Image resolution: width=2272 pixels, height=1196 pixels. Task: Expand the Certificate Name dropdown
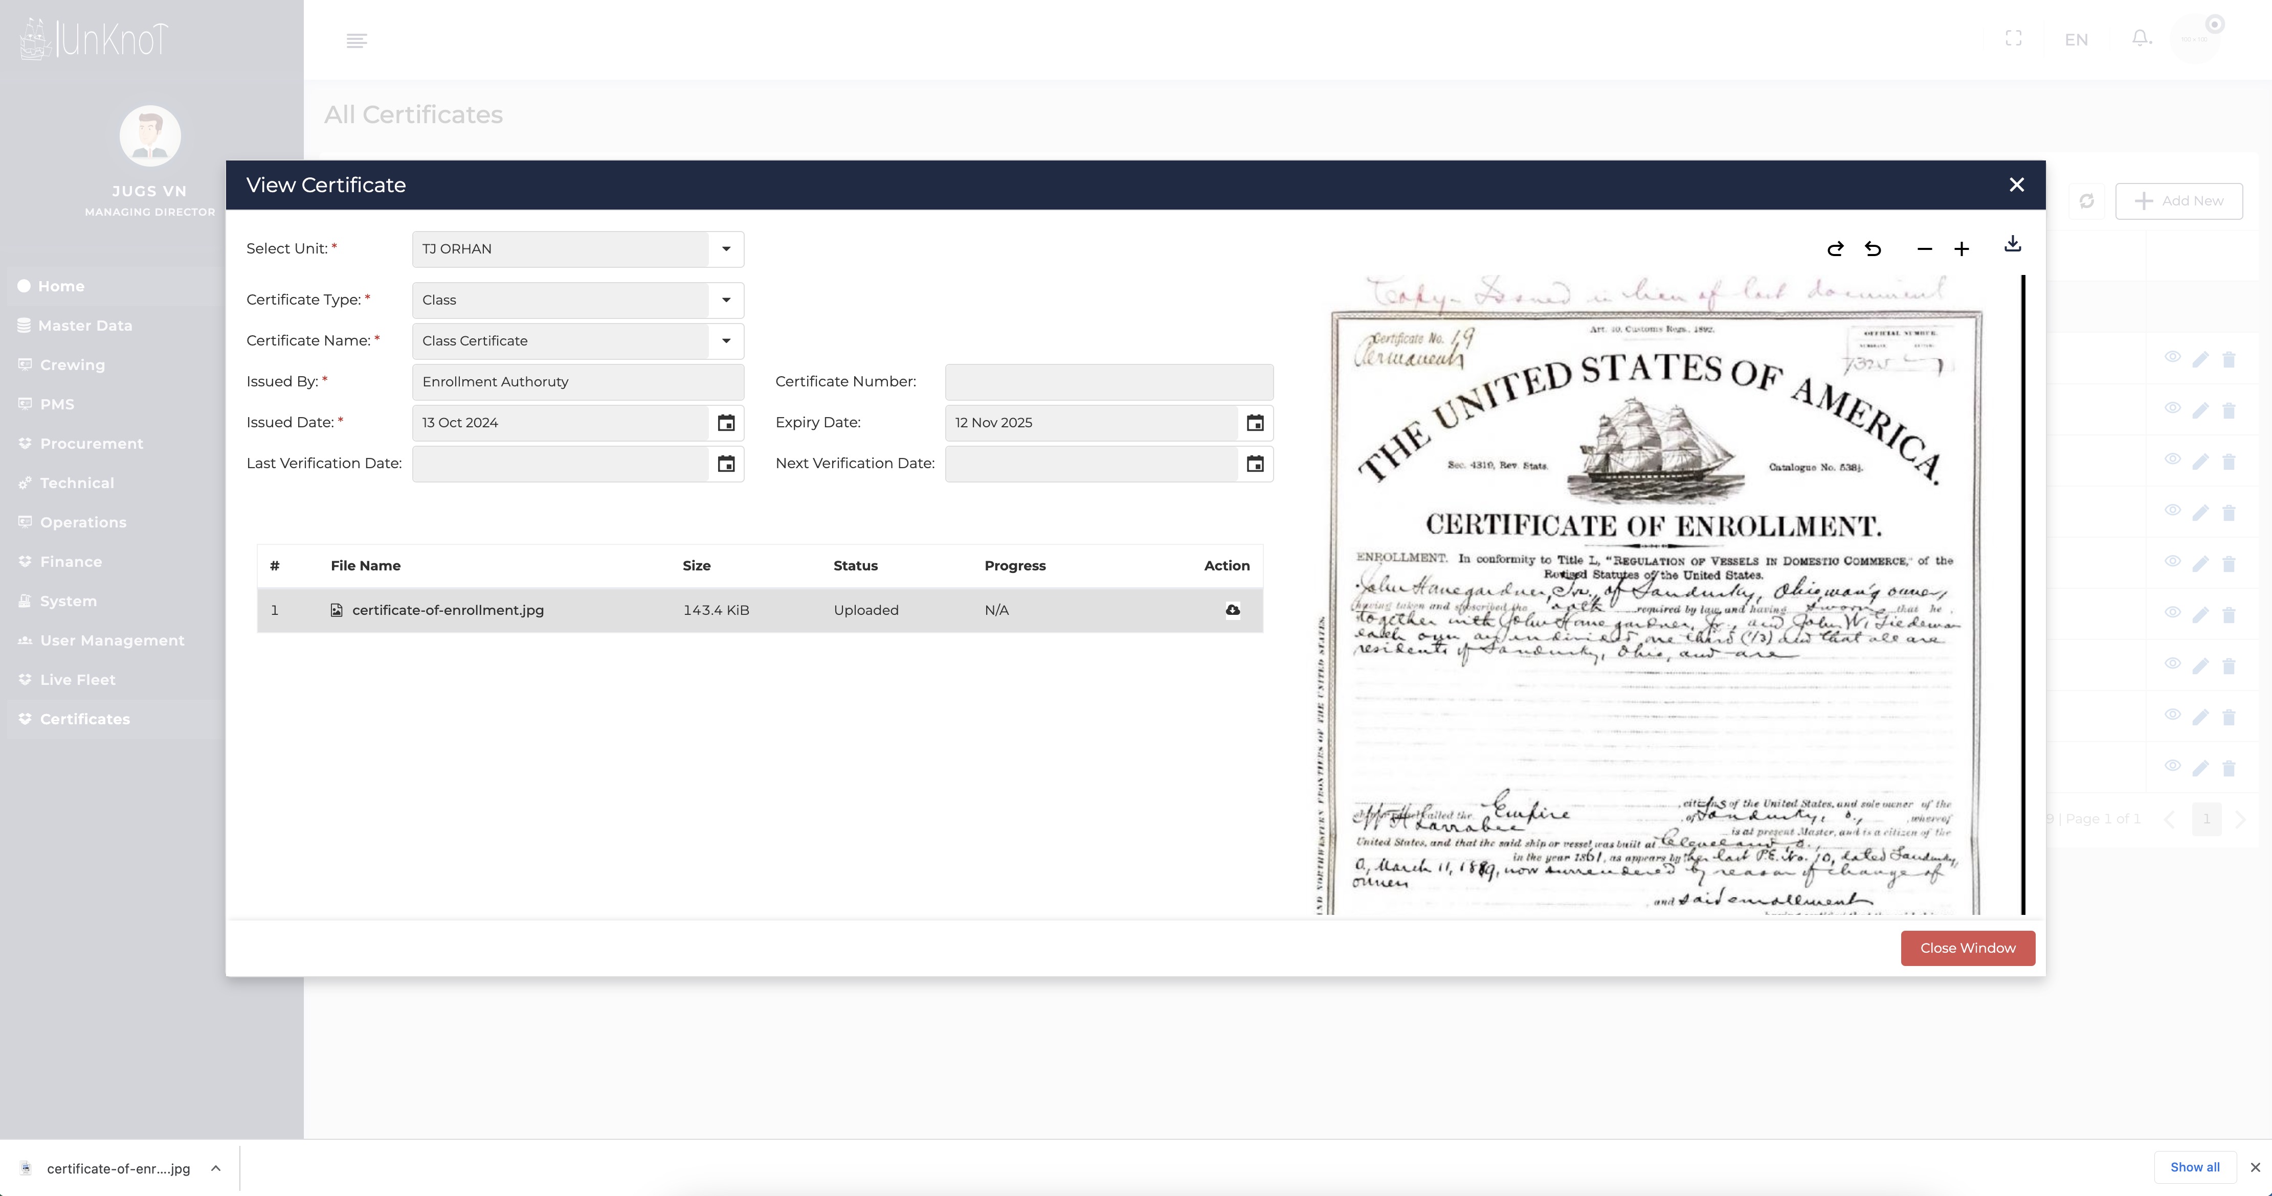pos(726,341)
